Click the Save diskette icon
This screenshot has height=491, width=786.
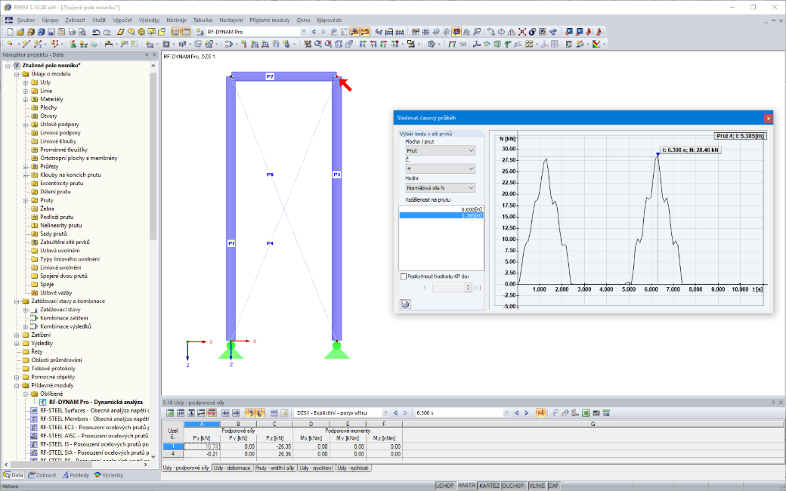pos(51,32)
